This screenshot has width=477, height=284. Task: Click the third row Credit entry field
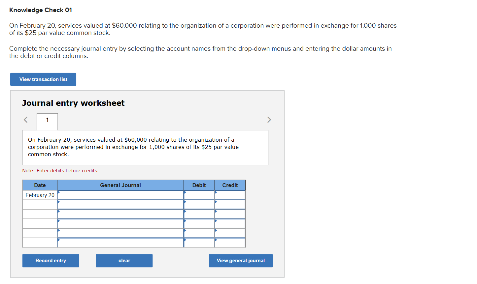coord(230,214)
